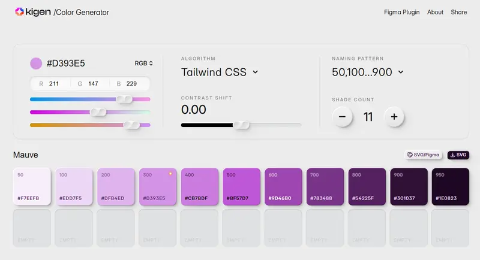Click the base color circle swatch

click(36, 63)
